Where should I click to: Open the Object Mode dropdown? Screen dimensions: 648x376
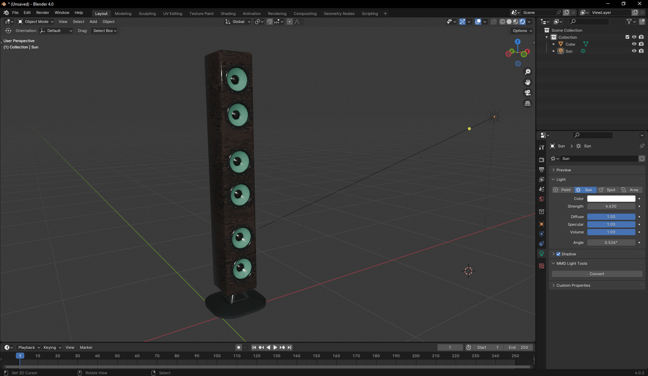click(x=35, y=22)
